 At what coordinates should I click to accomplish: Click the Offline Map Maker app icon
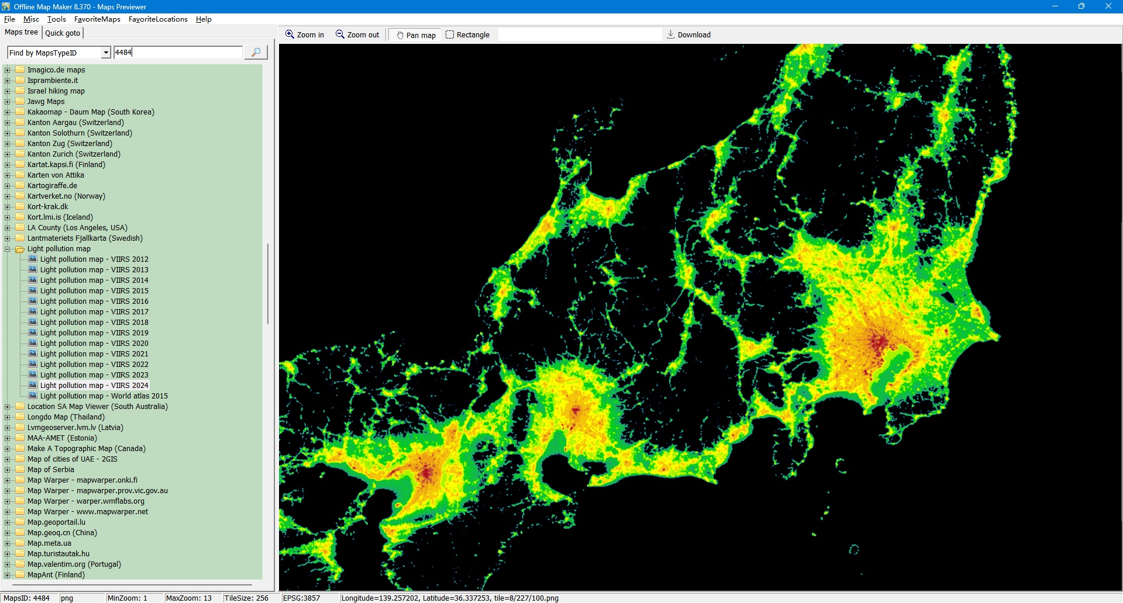[x=6, y=6]
